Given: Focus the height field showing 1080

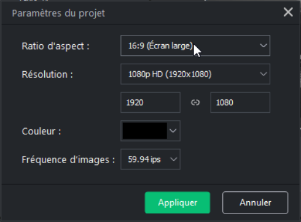Looking at the screenshot, I should pos(240,102).
